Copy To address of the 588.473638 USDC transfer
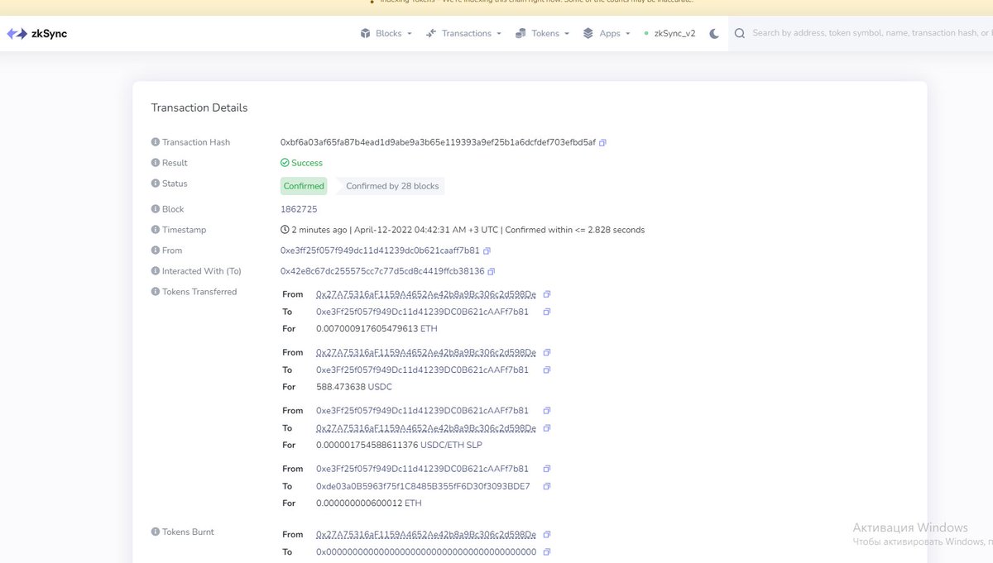 tap(546, 370)
